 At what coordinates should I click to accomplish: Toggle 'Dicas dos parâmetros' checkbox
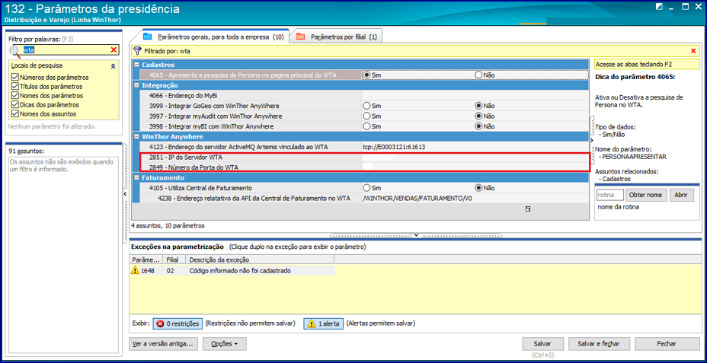point(15,104)
